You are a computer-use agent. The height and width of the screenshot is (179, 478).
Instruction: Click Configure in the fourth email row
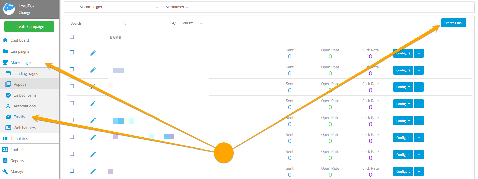(x=403, y=104)
